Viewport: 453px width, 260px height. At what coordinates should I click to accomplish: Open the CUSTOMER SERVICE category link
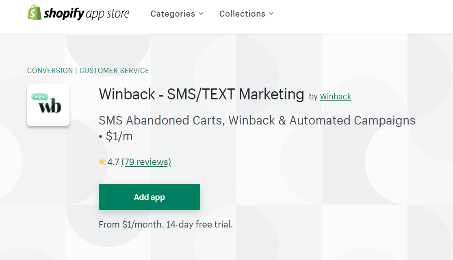pyautogui.click(x=114, y=71)
